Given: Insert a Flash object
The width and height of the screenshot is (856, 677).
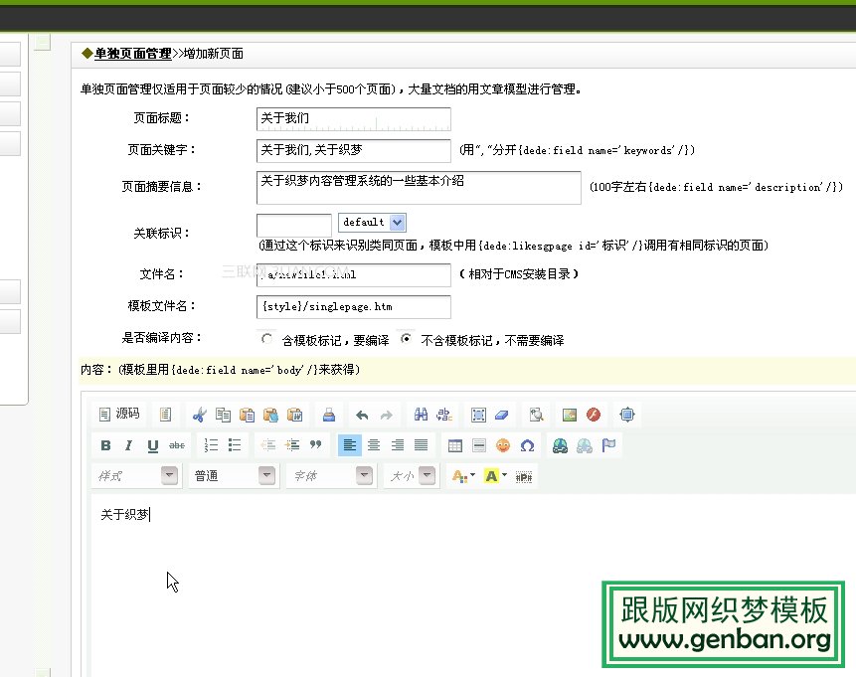Looking at the screenshot, I should (593, 415).
